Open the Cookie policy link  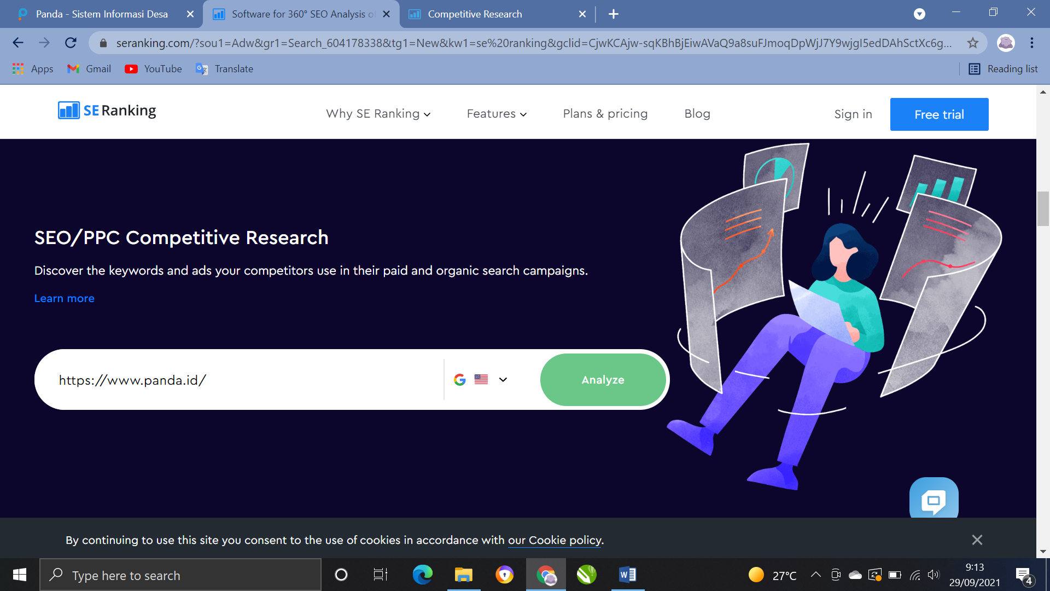pyautogui.click(x=555, y=541)
